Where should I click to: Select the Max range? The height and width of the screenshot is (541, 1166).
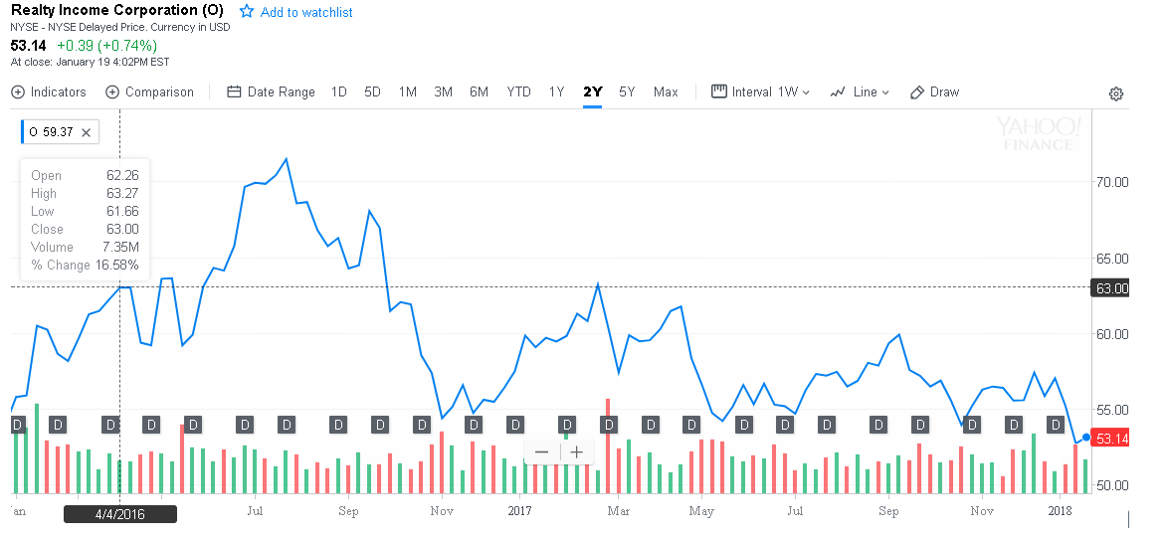coord(666,92)
